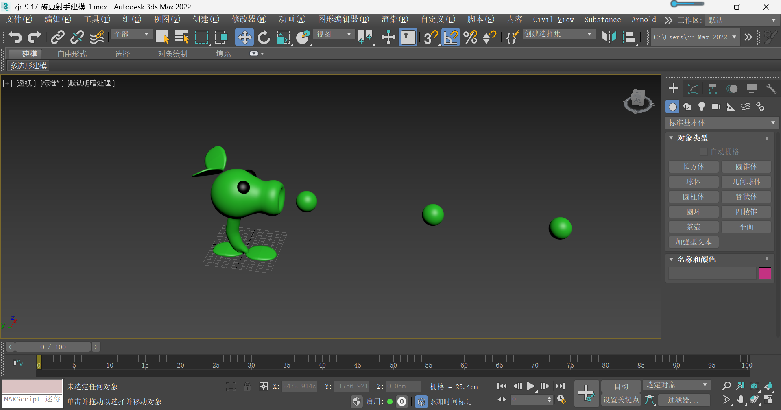Click the Play Animation button
The width and height of the screenshot is (781, 410).
point(531,386)
